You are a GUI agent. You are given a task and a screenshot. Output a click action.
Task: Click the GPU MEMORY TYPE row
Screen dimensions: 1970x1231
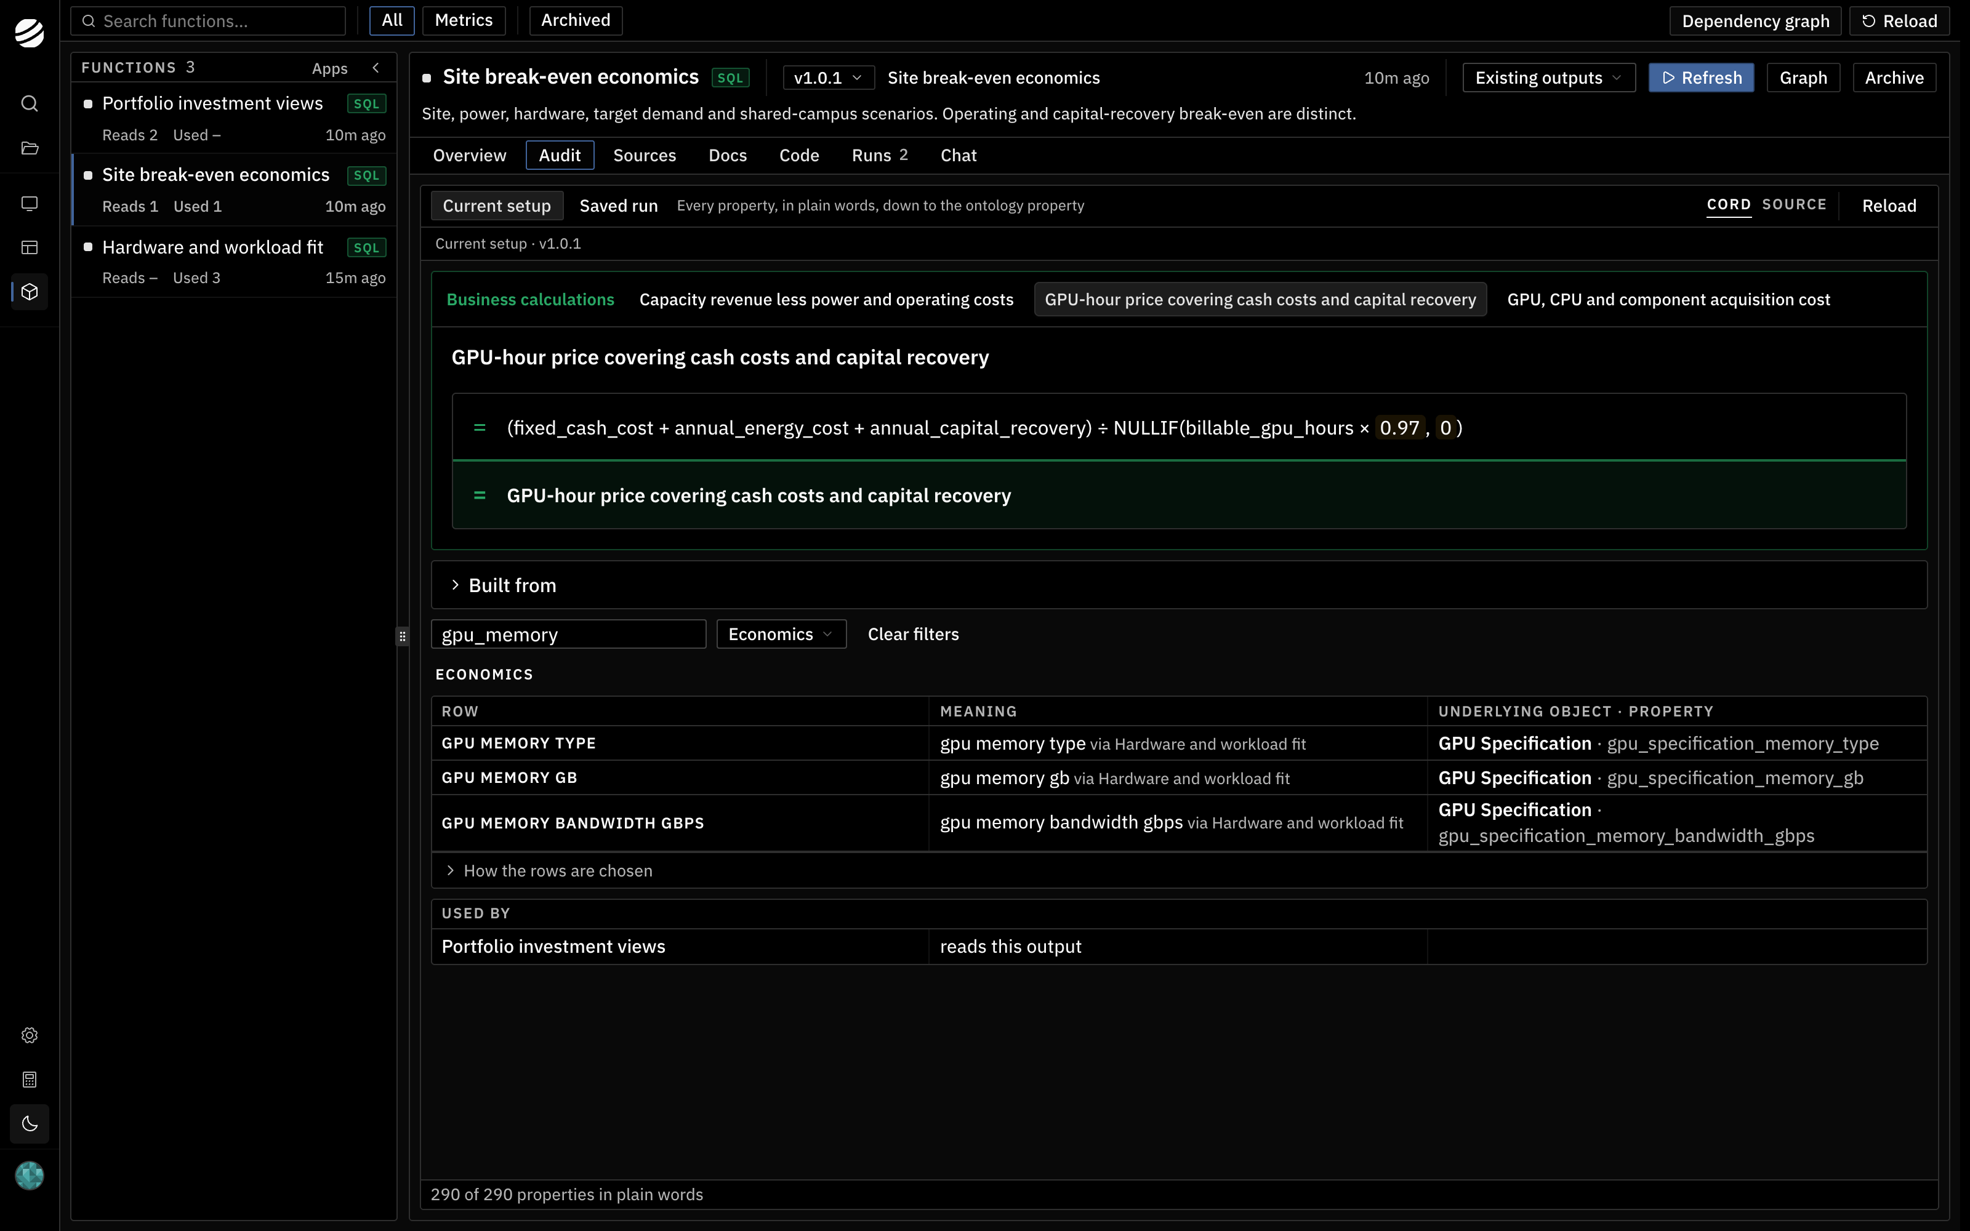point(1179,744)
